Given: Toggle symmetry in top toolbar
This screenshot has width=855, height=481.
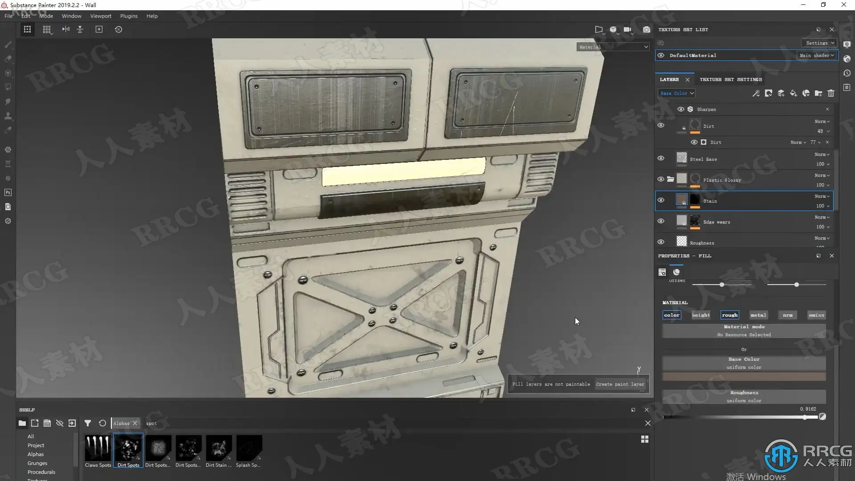Looking at the screenshot, I should point(66,29).
